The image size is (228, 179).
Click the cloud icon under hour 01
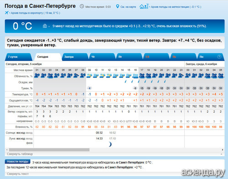(37, 76)
